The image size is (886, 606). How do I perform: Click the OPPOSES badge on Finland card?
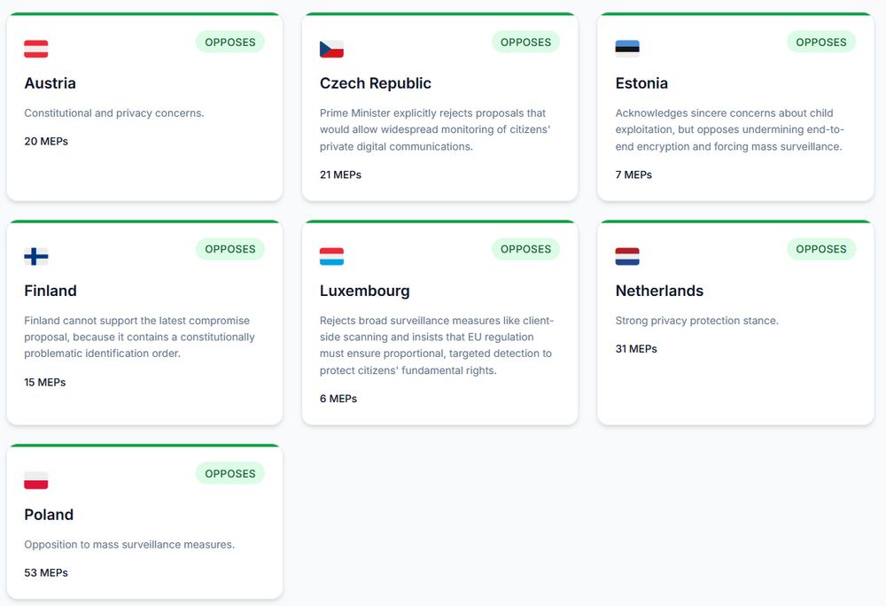click(x=229, y=249)
